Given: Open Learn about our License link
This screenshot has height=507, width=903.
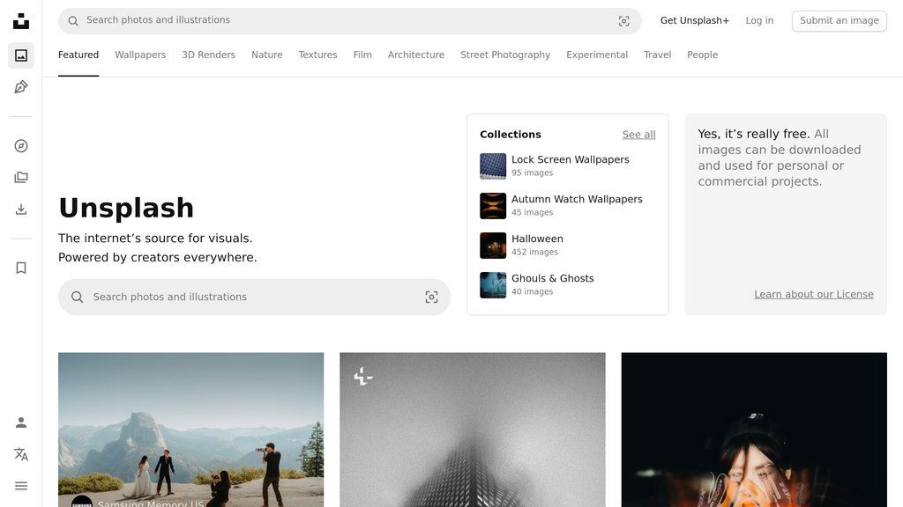Looking at the screenshot, I should tap(813, 293).
